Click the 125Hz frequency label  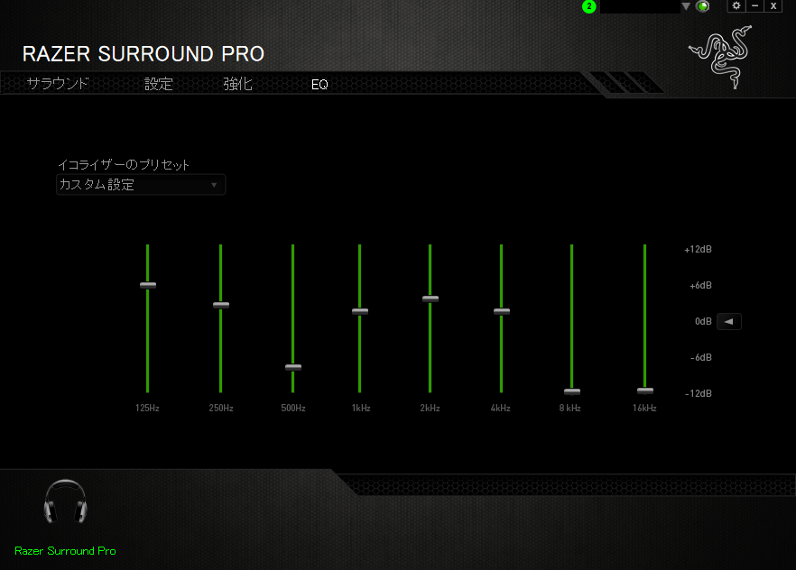[147, 408]
